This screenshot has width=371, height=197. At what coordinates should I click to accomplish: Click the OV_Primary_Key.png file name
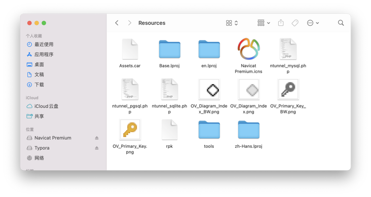coord(130,149)
